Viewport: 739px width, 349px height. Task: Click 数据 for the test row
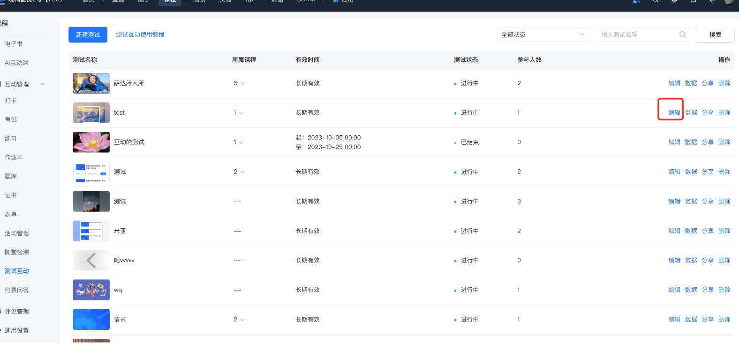click(691, 113)
